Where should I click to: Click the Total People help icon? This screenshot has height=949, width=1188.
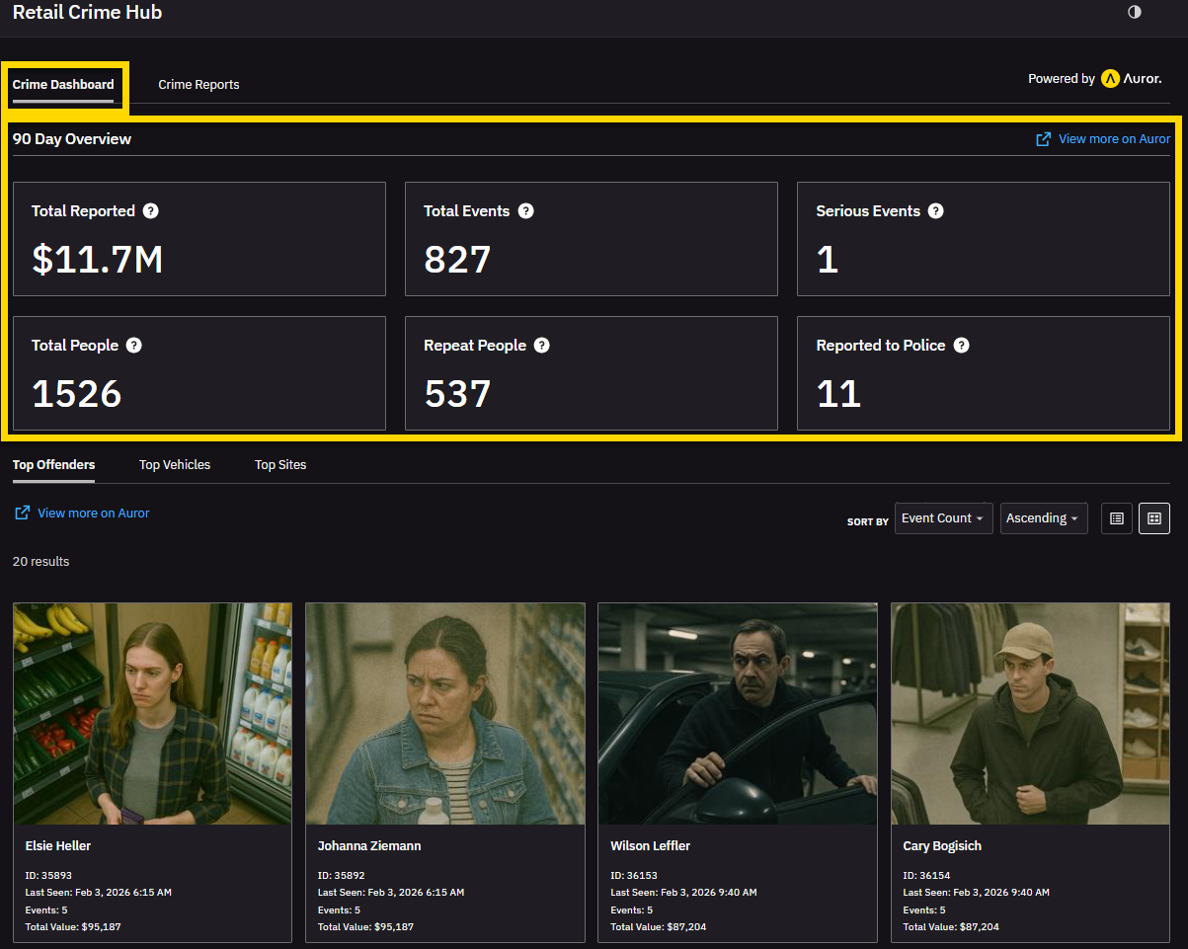(x=133, y=345)
